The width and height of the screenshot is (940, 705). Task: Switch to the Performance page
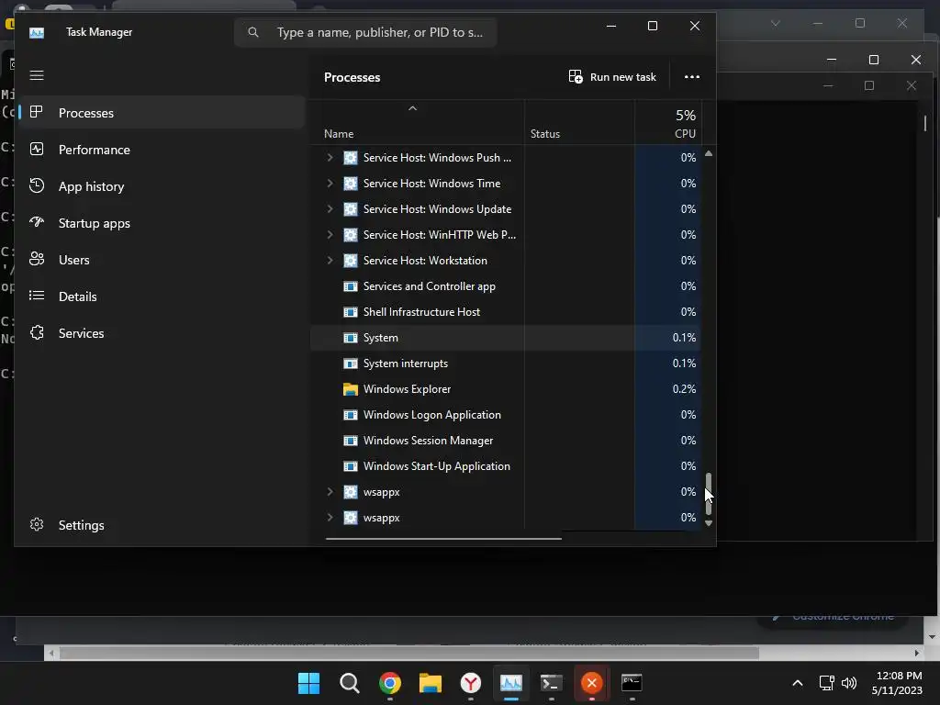click(x=162, y=150)
